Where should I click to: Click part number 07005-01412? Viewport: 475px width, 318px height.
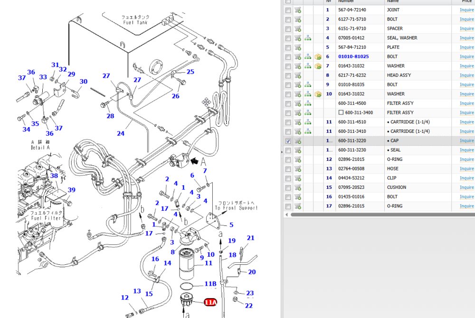point(351,38)
